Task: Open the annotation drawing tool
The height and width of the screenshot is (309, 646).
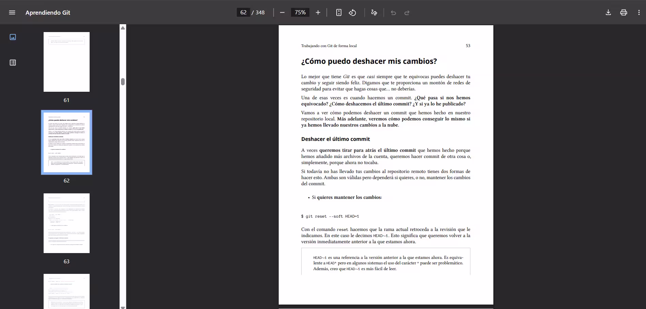Action: 374,13
